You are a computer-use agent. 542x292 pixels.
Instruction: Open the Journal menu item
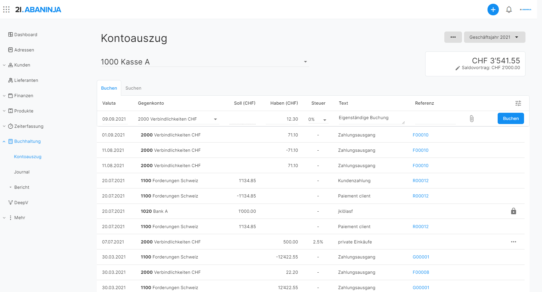coord(22,172)
